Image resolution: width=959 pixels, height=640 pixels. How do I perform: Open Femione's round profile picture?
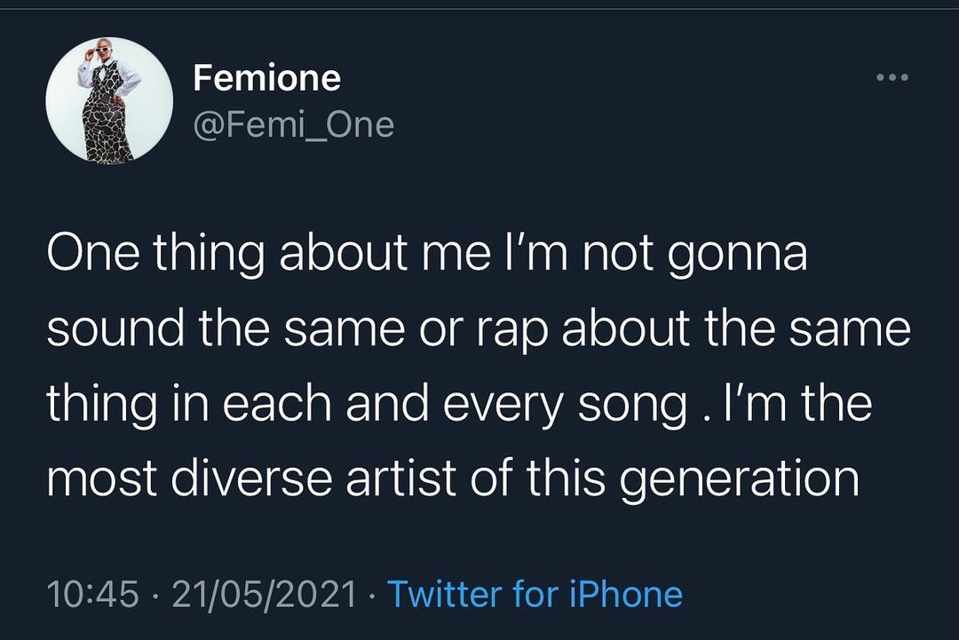pyautogui.click(x=109, y=99)
